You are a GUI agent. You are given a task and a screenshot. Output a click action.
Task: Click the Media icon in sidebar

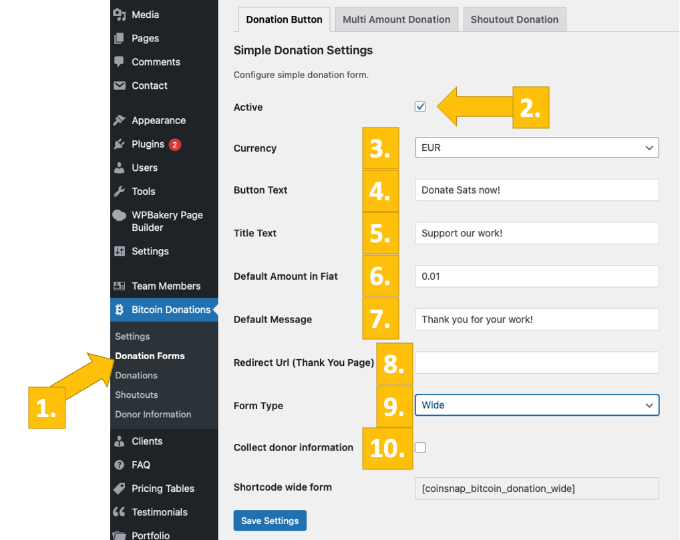pos(120,15)
